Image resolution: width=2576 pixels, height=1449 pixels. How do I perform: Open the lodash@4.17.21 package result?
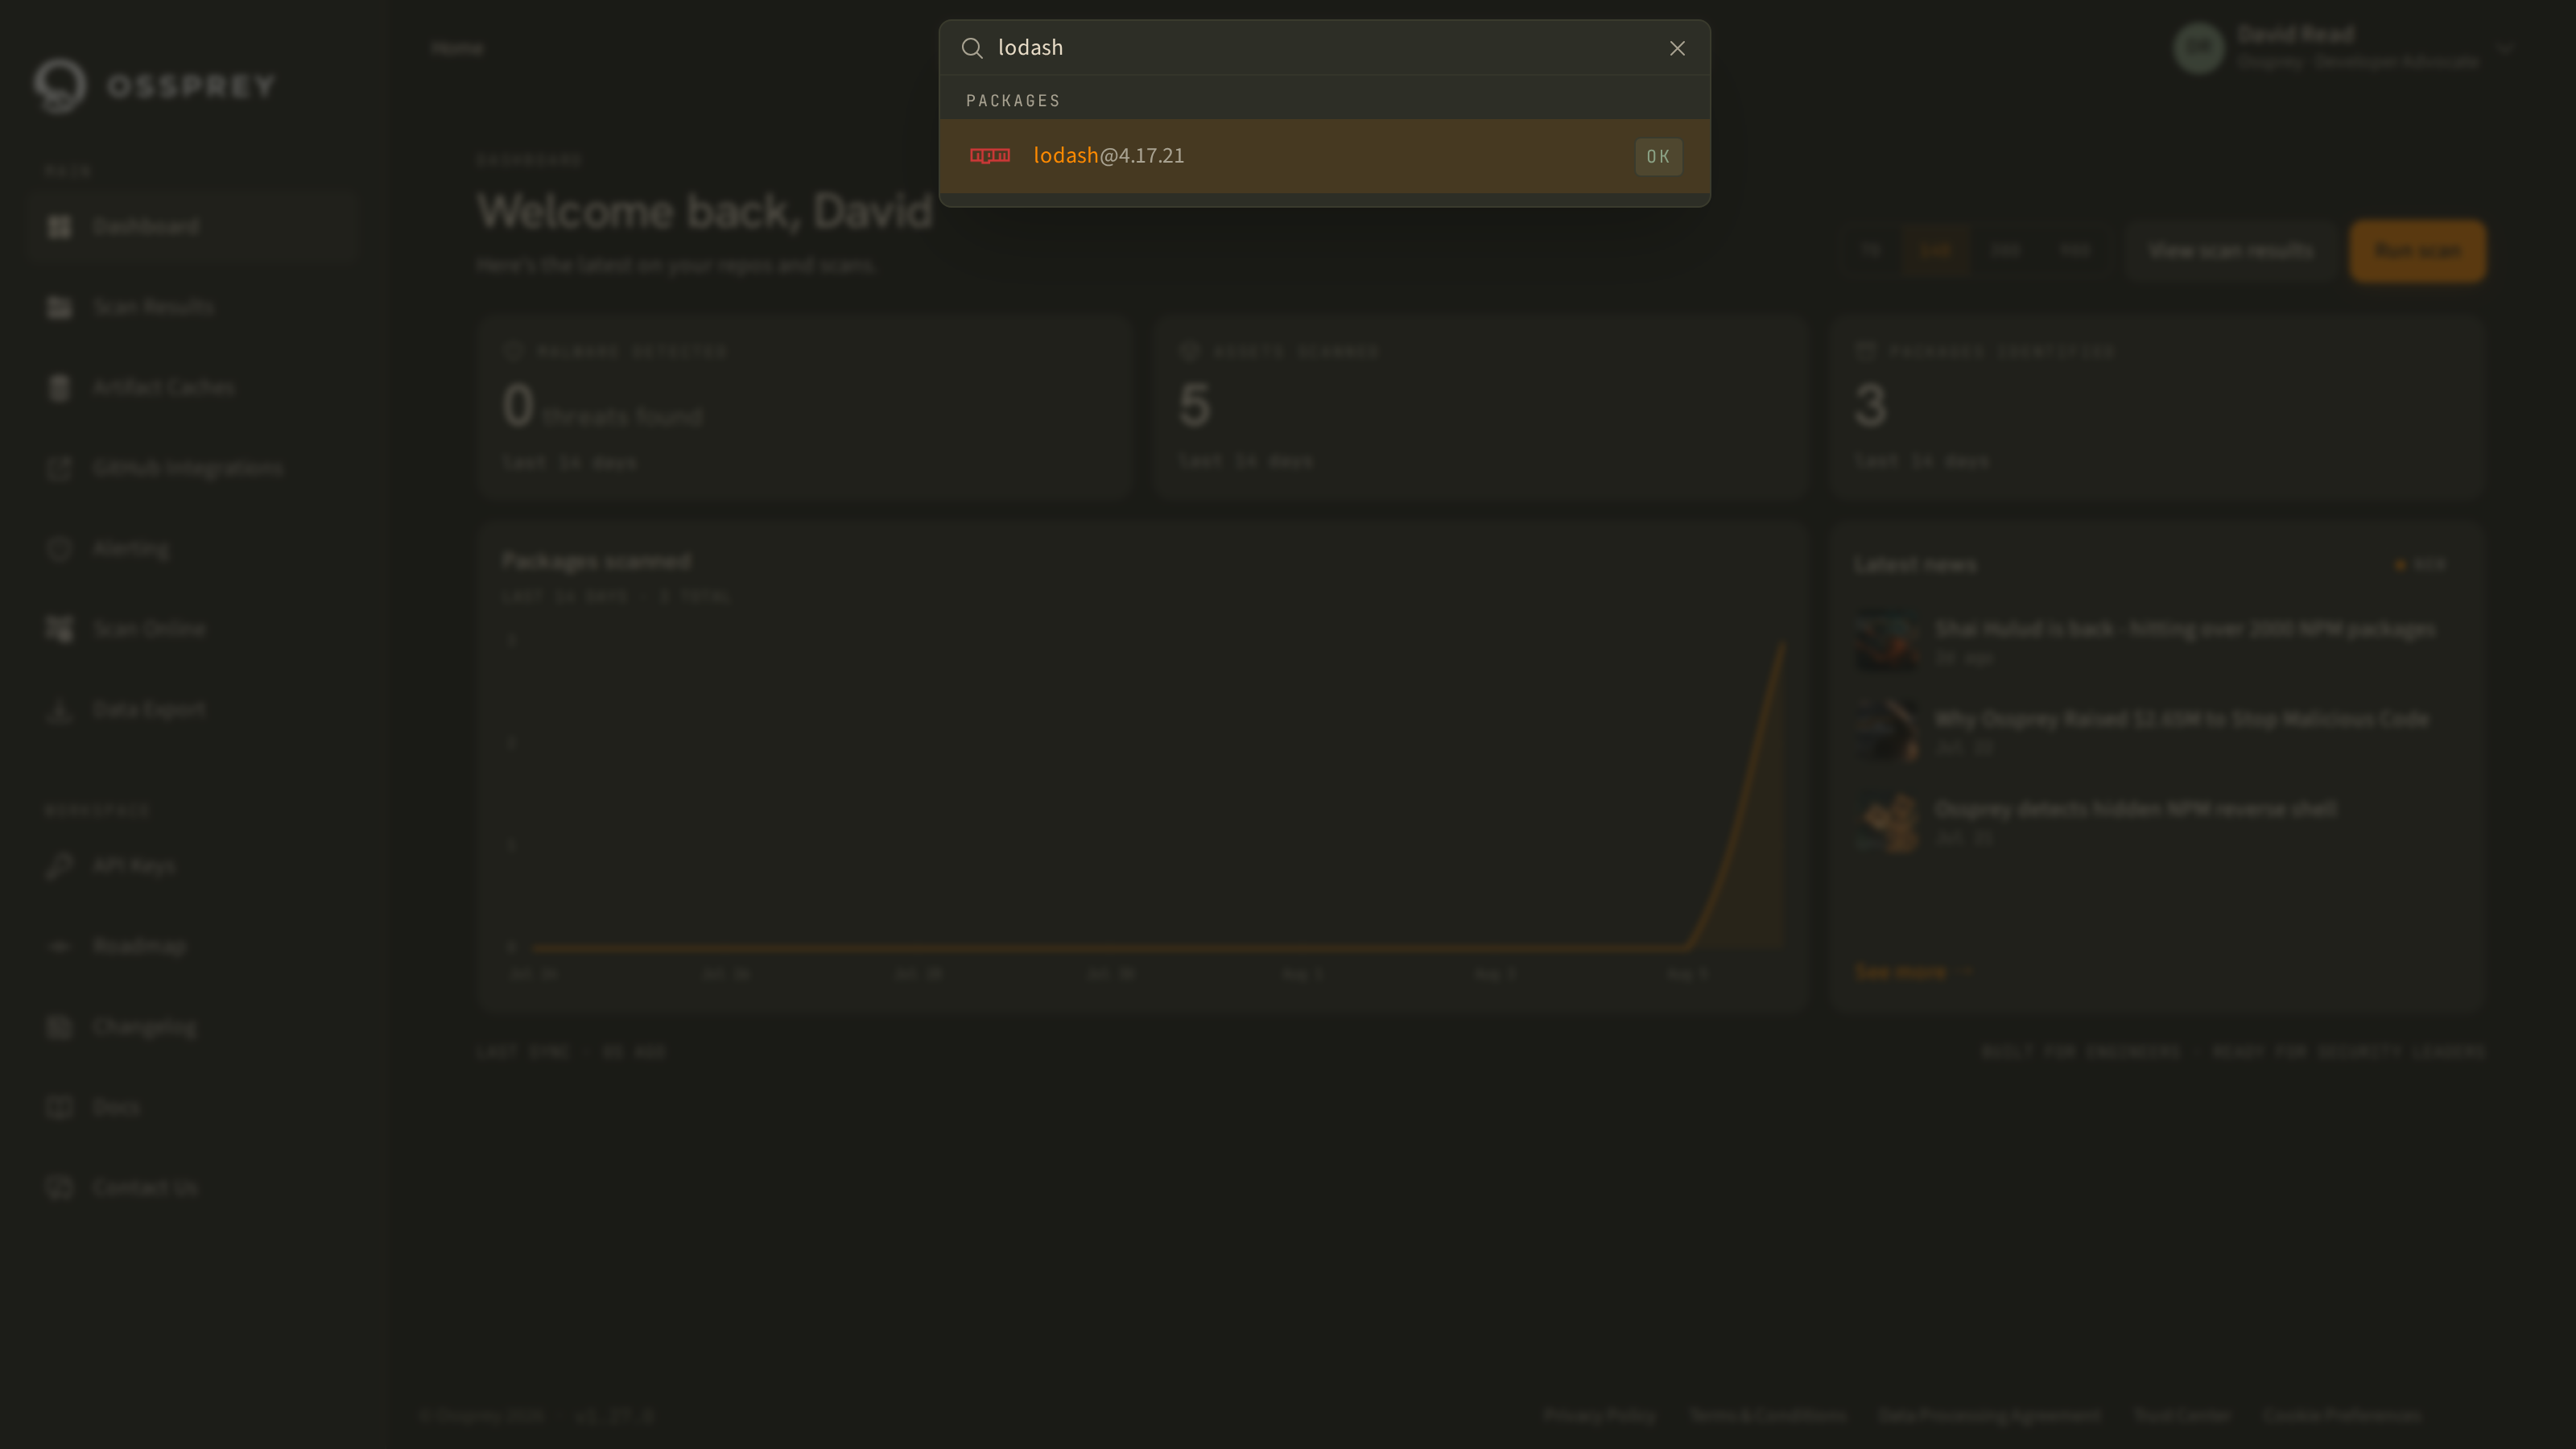[x=1324, y=156]
